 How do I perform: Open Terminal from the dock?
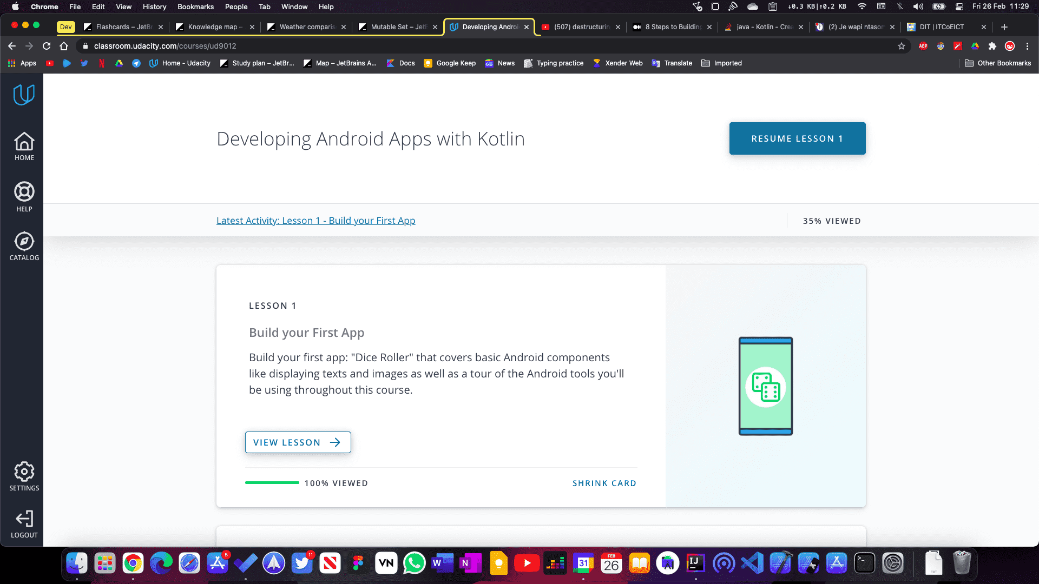(865, 563)
